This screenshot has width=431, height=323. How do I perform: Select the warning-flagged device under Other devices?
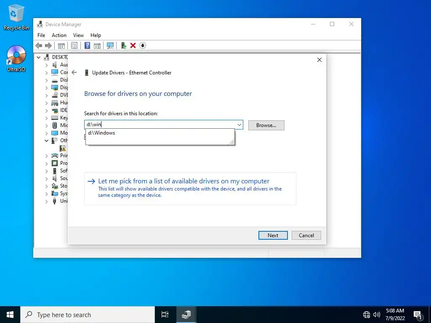[63, 148]
